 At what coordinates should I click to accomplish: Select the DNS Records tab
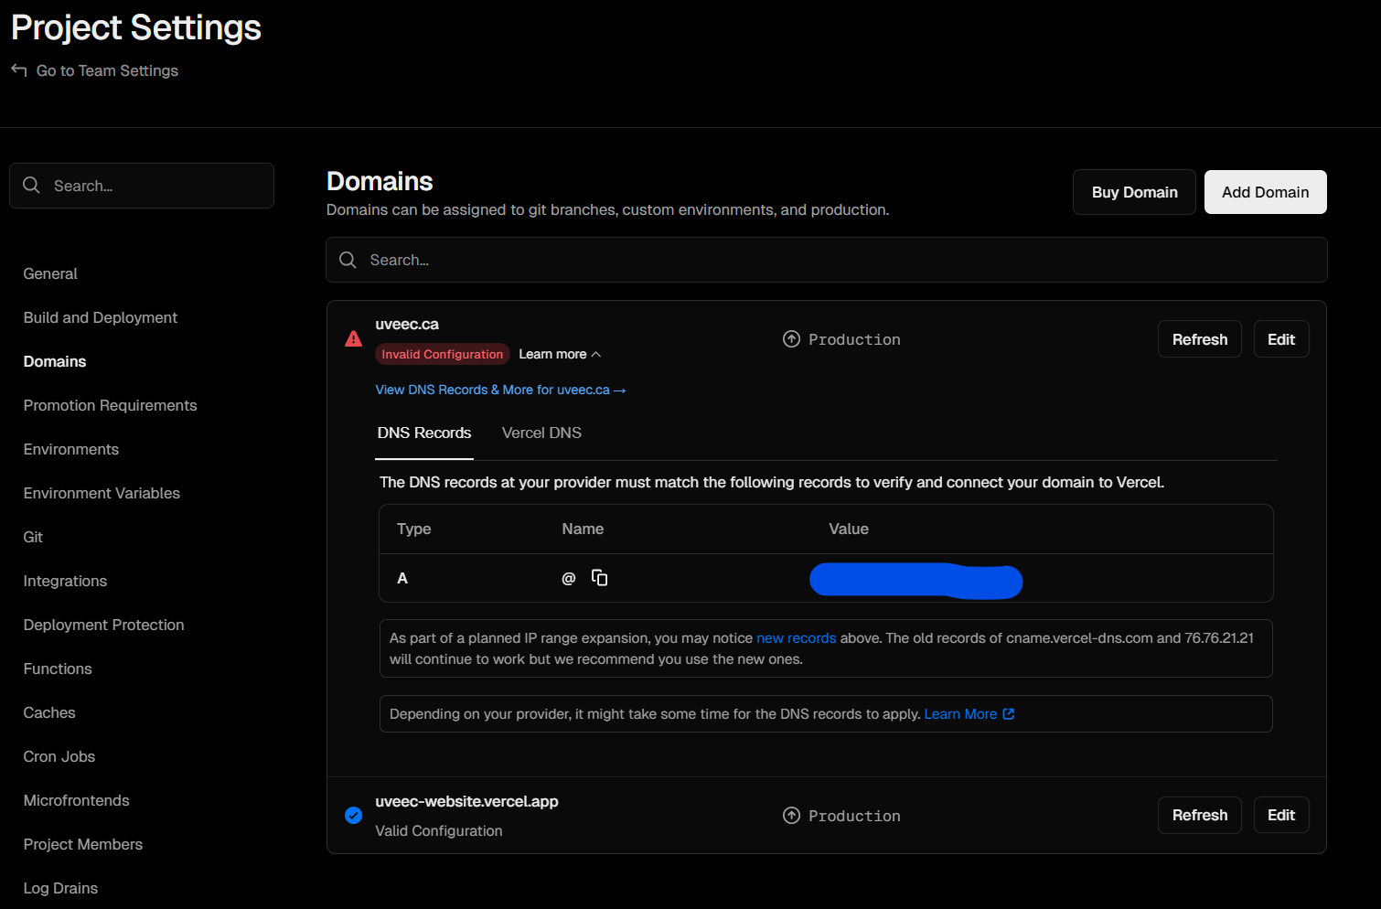pyautogui.click(x=424, y=433)
